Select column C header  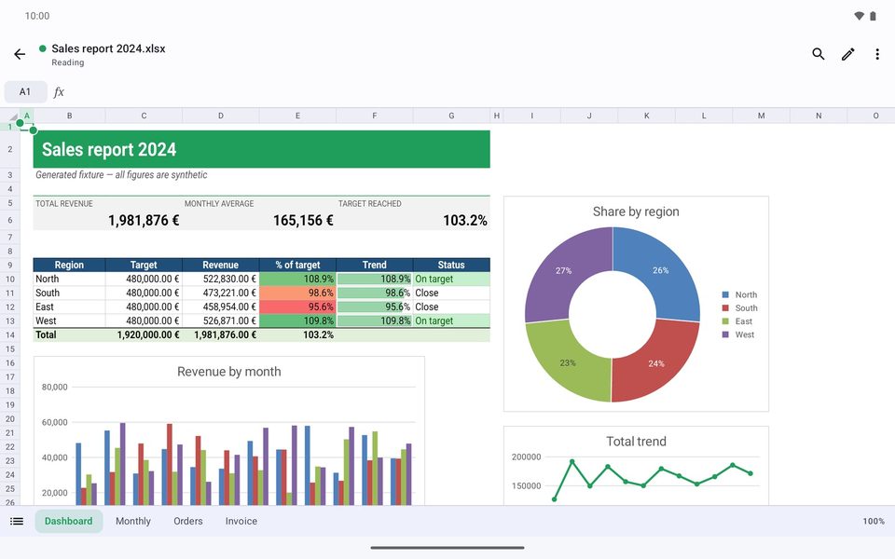(144, 116)
